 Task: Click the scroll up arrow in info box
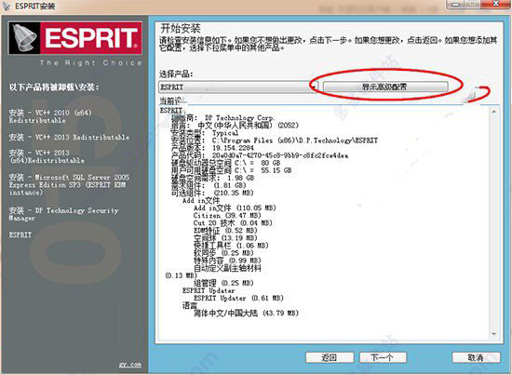pyautogui.click(x=493, y=112)
